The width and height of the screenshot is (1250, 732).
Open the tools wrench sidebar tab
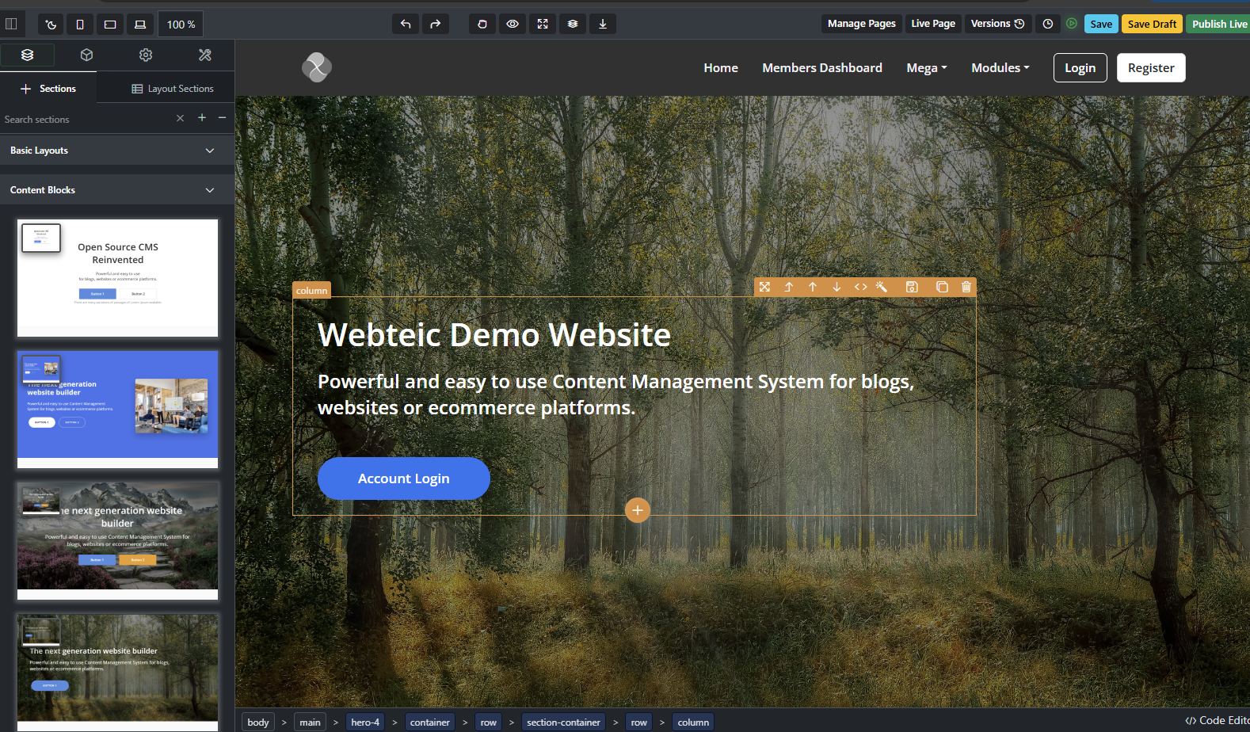pos(205,55)
